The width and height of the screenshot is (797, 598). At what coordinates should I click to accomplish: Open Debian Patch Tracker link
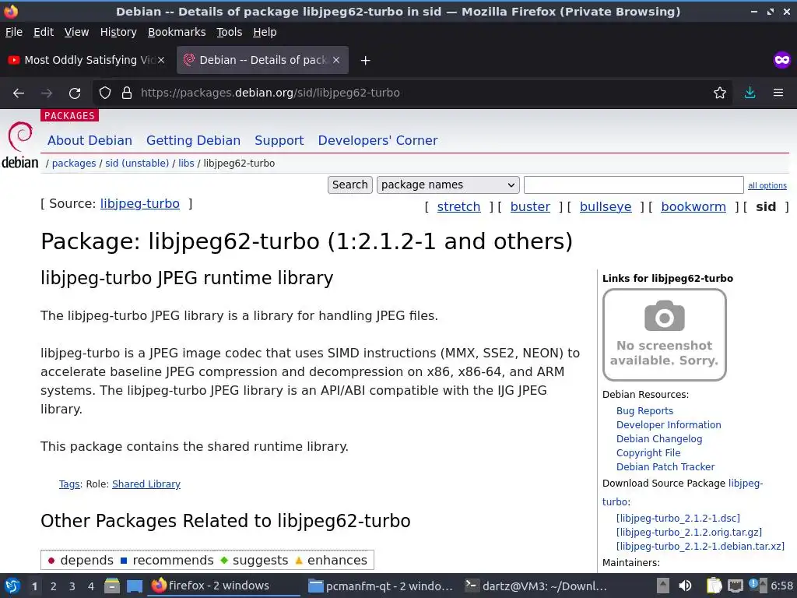click(x=665, y=467)
